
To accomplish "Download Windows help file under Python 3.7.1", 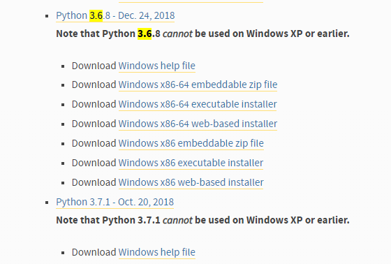I will tap(157, 252).
